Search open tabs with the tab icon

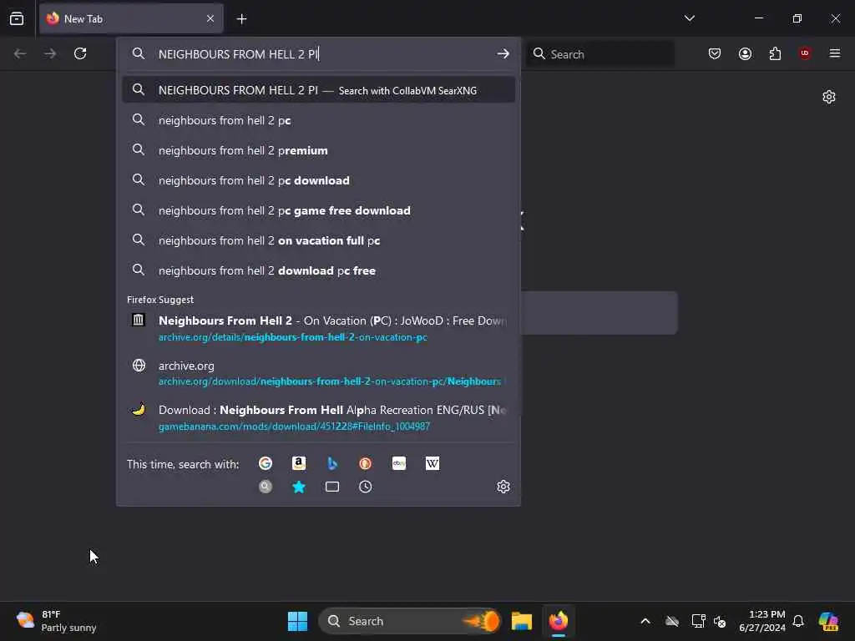coord(332,487)
